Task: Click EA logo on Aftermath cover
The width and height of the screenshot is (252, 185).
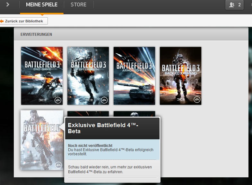Action: coord(104,100)
